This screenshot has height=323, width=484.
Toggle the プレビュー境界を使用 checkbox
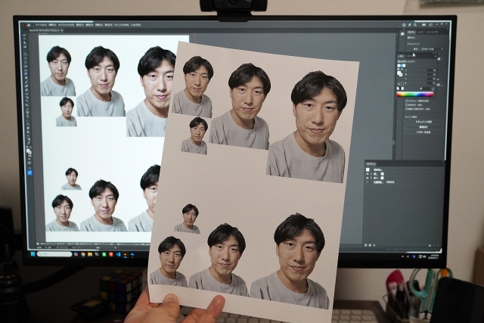pos(408,100)
